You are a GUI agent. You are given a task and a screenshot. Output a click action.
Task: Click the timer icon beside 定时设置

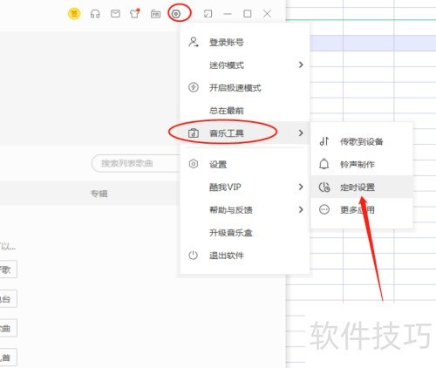324,187
